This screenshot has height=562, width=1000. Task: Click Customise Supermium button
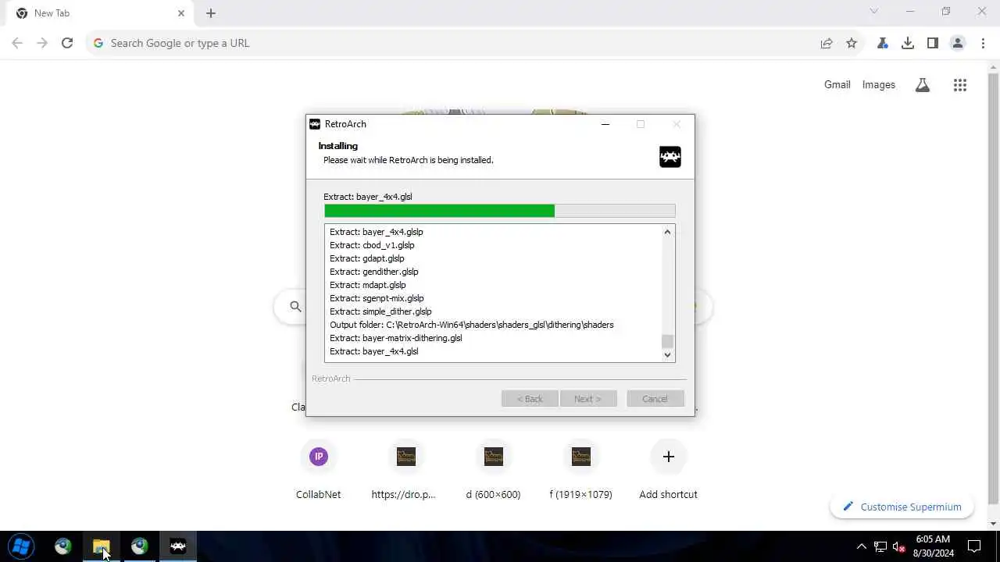pyautogui.click(x=902, y=507)
